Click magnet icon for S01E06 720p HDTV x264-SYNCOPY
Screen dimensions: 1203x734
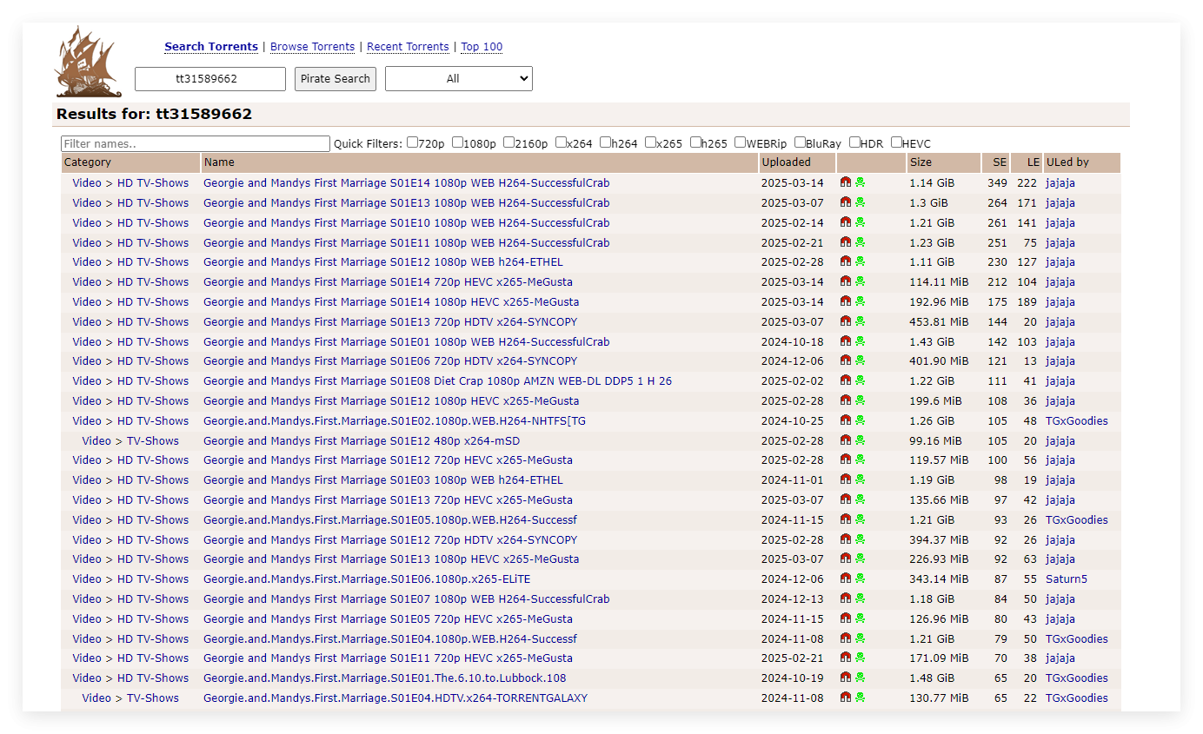coord(846,360)
